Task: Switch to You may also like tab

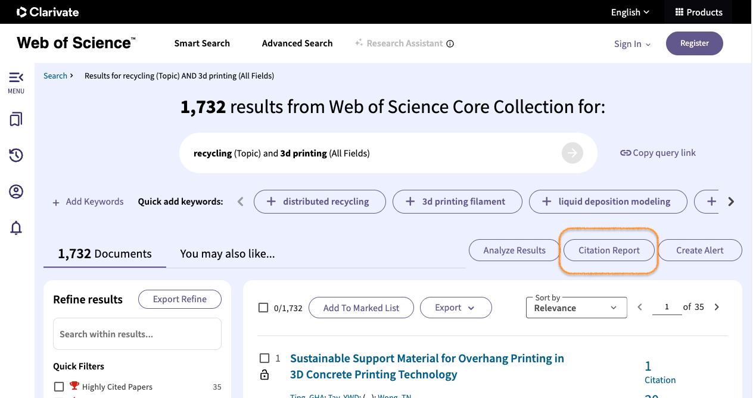Action: [228, 254]
